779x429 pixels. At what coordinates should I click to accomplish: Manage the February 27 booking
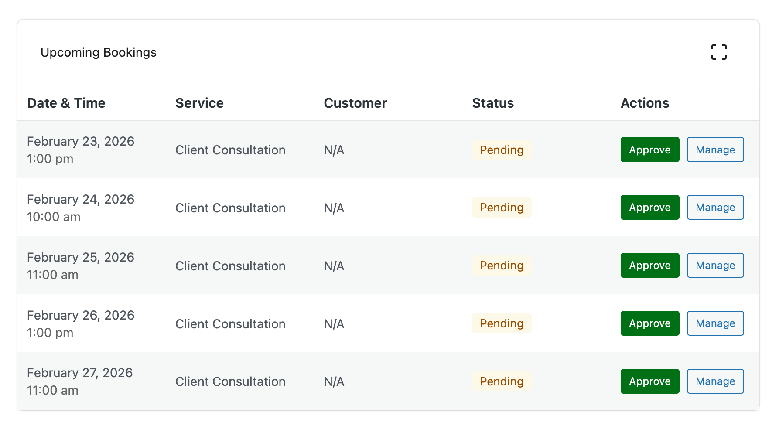click(x=715, y=381)
